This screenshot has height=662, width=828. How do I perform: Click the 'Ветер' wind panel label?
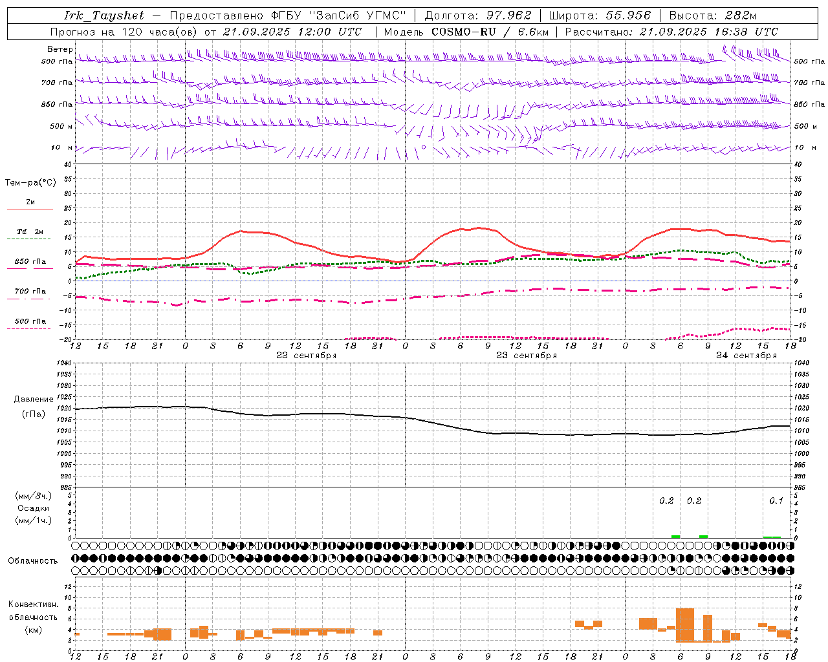(x=60, y=49)
